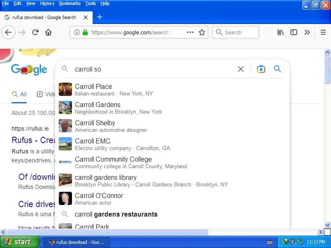The width and height of the screenshot is (331, 248).
Task: Expand more tools overflow chevron
Action: coord(307,32)
